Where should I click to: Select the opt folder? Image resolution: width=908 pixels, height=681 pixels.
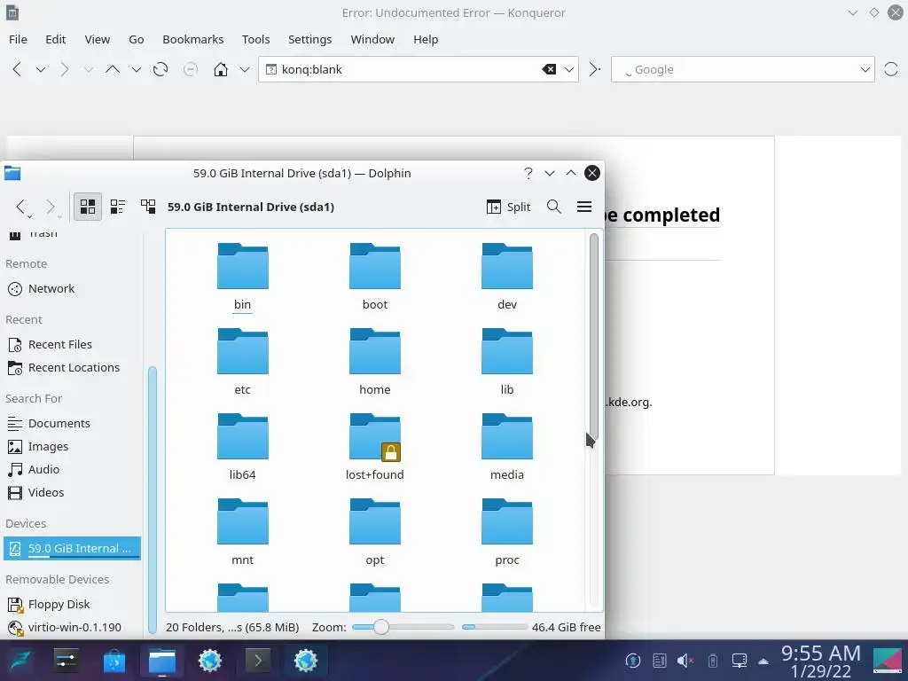[375, 532]
